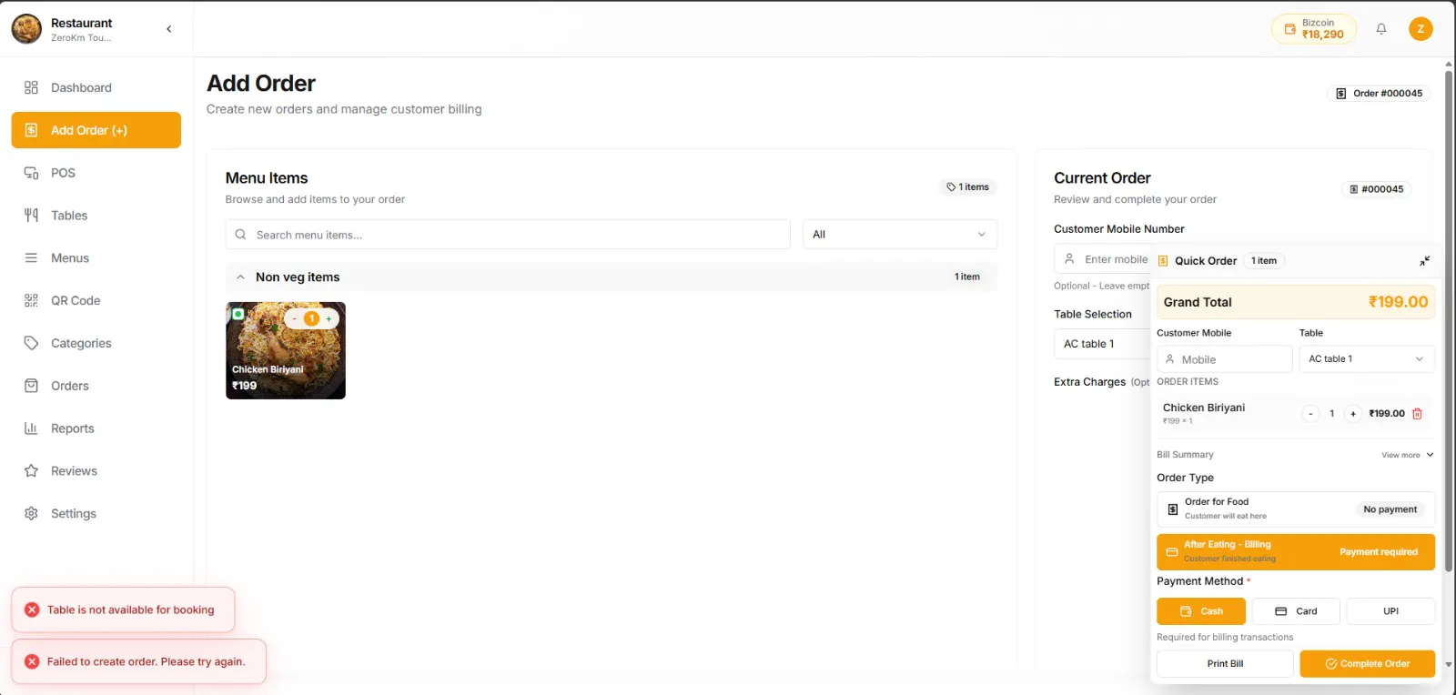Select Add Order (+) in the sidebar

pyautogui.click(x=96, y=130)
